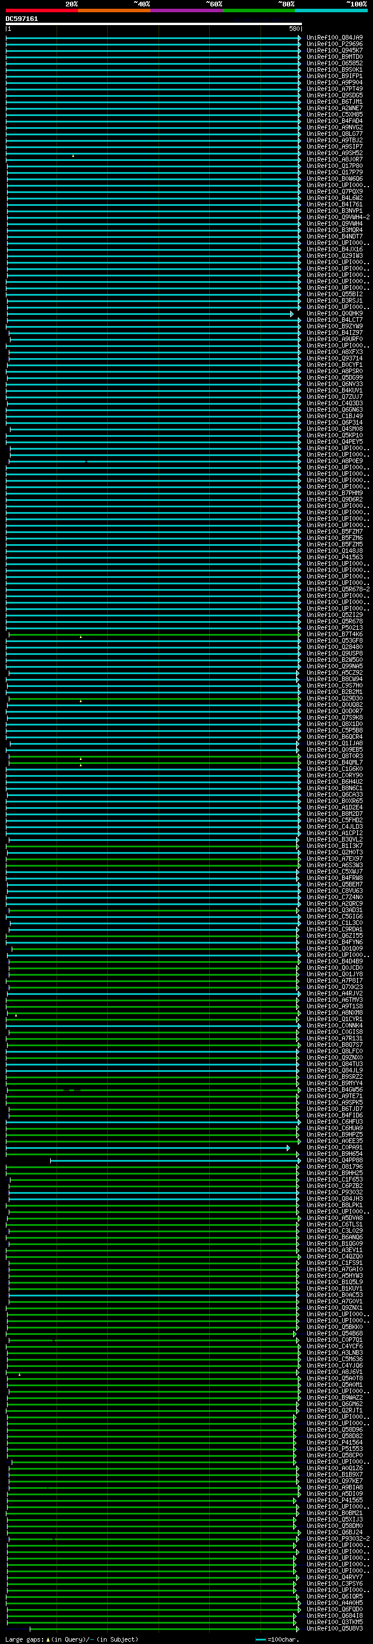
Task: Click the arrowhead ending the Q0QHK9 alignment bar
Action: [292, 314]
